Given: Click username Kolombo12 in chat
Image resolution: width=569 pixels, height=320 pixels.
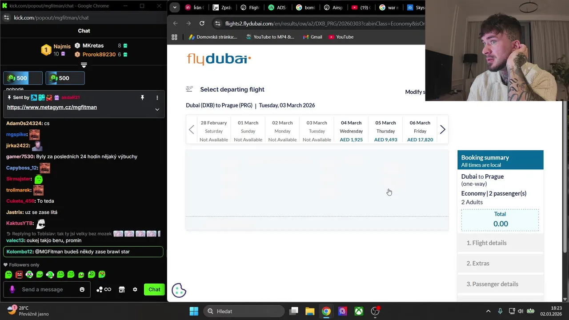Looking at the screenshot, I should coord(20,252).
